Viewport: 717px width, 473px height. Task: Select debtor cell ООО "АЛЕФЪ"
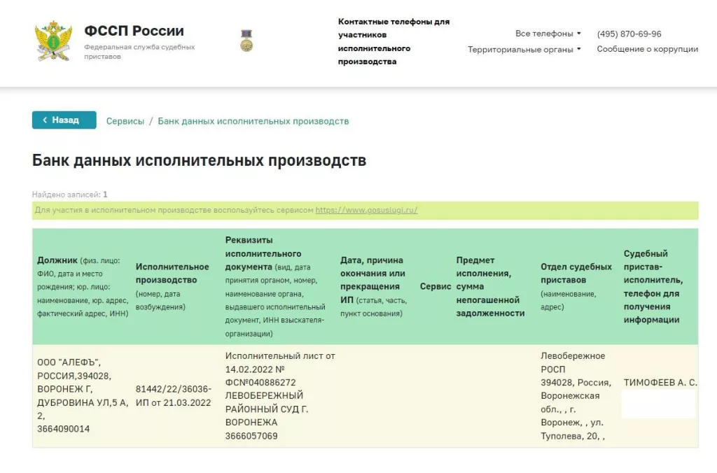point(83,396)
